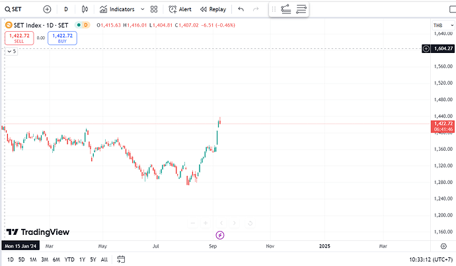Click the compare or add symbol plus icon

coord(47,9)
